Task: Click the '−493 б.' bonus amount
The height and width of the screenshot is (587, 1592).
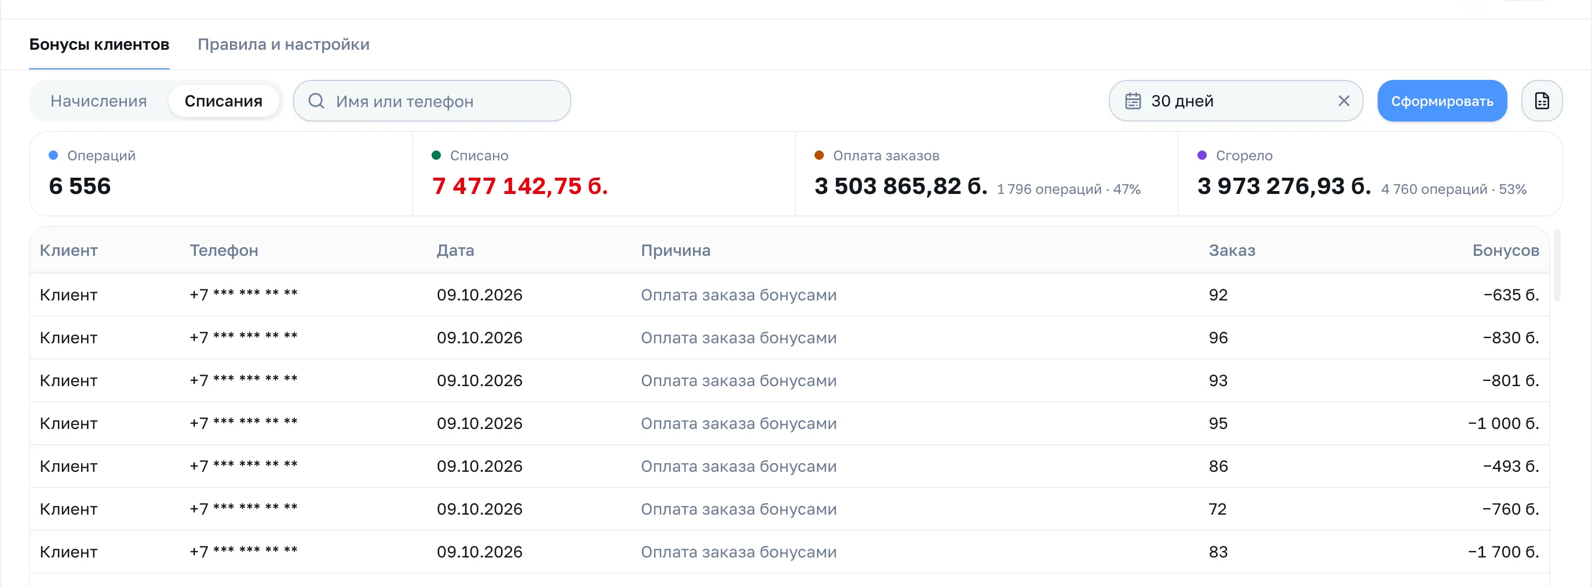Action: [x=1511, y=467]
